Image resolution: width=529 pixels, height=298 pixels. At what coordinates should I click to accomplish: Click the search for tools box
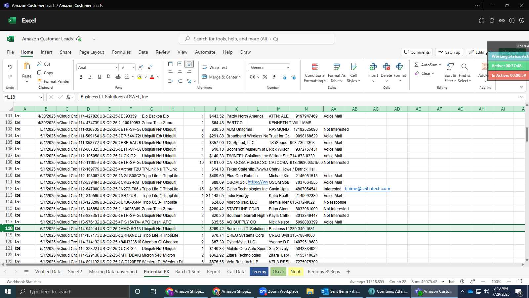(x=257, y=39)
